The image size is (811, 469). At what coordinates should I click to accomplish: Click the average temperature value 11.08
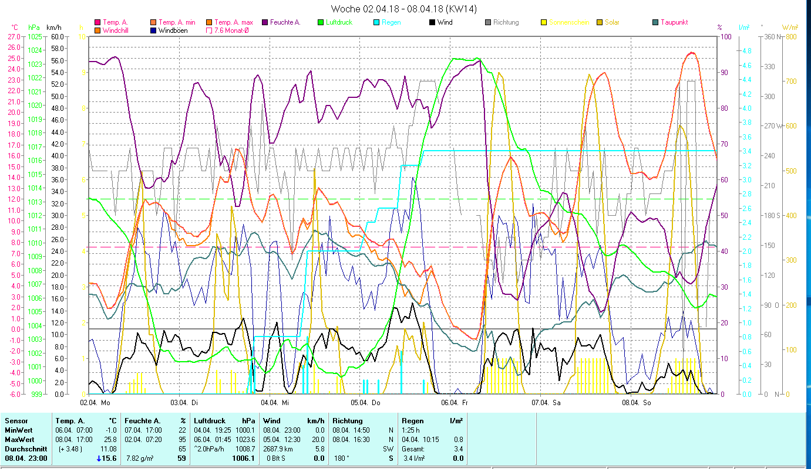(x=108, y=449)
